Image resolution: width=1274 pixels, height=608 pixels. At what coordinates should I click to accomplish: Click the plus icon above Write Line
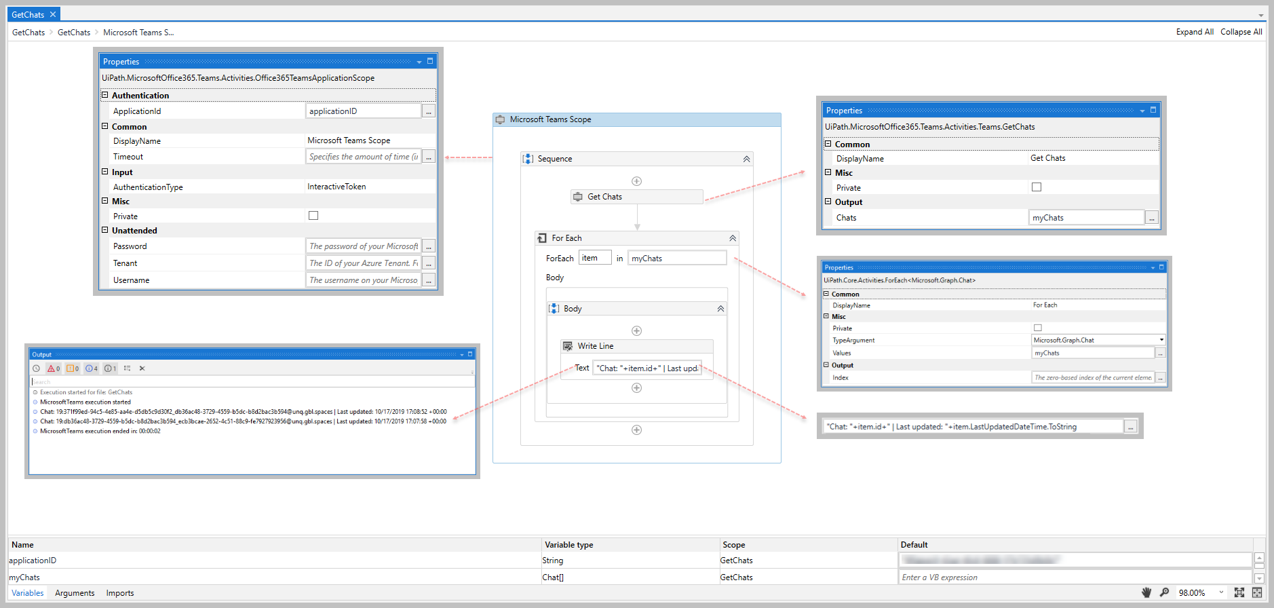(636, 331)
